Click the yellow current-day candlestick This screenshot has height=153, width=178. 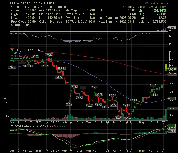(x=166, y=68)
